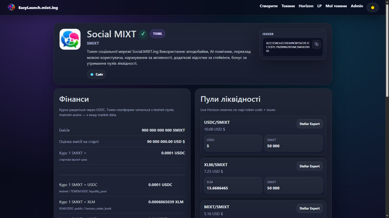Click the issuer address text GCEJISNCA2IJOE6HMCNFEGCVEJC

coord(288,43)
